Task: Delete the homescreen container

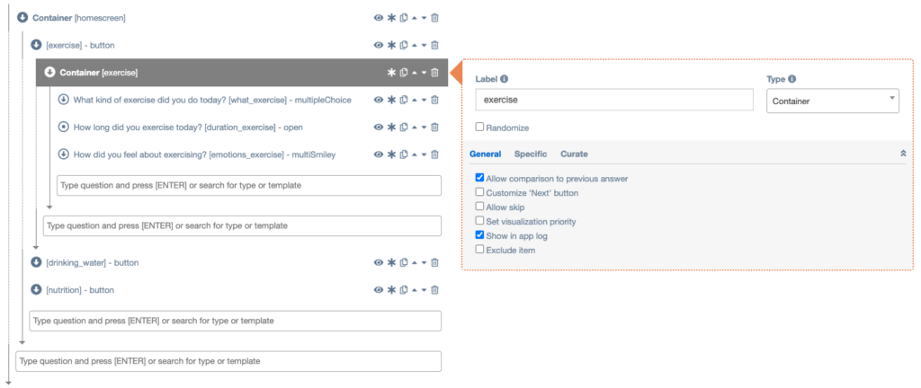Action: point(435,18)
